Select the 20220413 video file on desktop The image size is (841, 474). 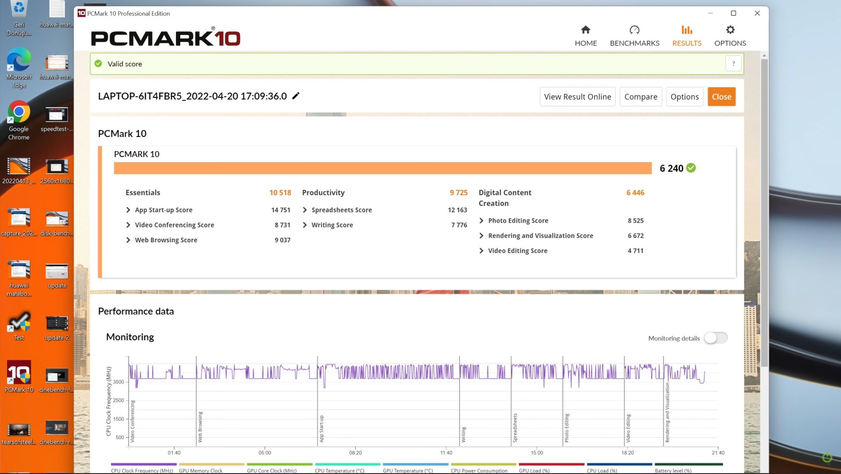(19, 171)
